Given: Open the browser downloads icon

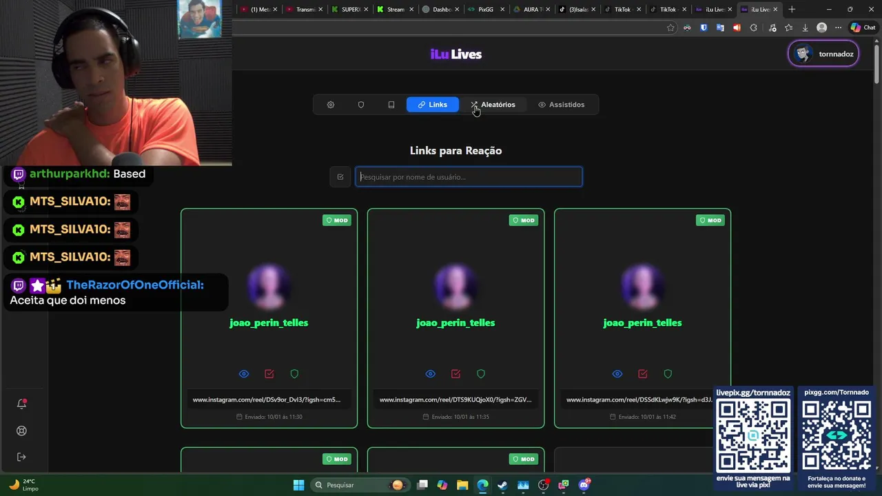Looking at the screenshot, I should (805, 28).
